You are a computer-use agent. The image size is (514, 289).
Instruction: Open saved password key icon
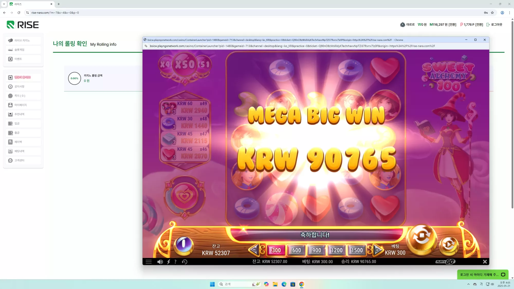(486, 13)
